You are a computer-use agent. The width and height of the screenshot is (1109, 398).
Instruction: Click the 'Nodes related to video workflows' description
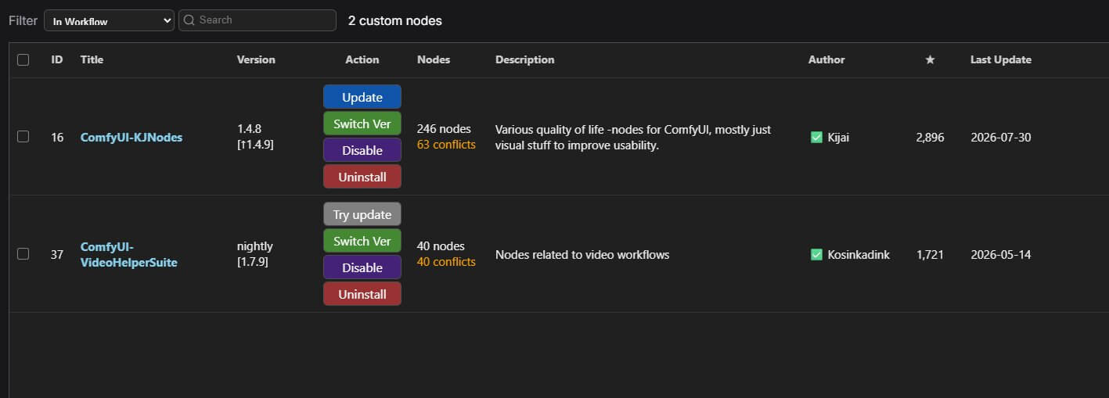[x=582, y=254]
